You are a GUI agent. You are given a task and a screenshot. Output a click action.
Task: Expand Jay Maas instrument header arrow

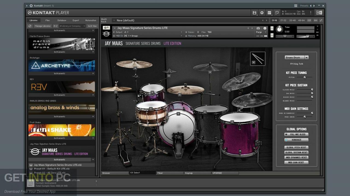[115, 28]
